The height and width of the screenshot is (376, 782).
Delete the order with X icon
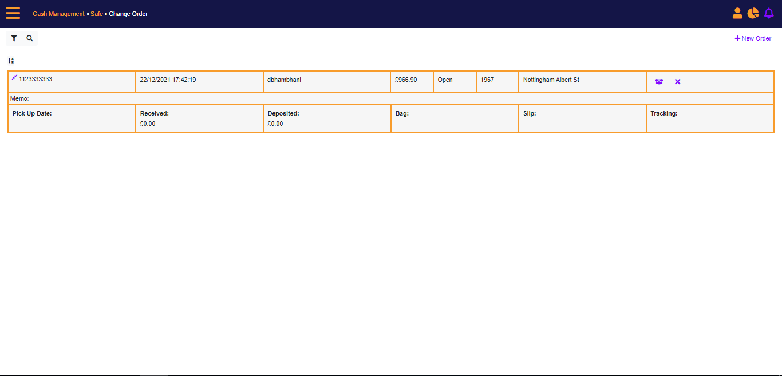678,82
